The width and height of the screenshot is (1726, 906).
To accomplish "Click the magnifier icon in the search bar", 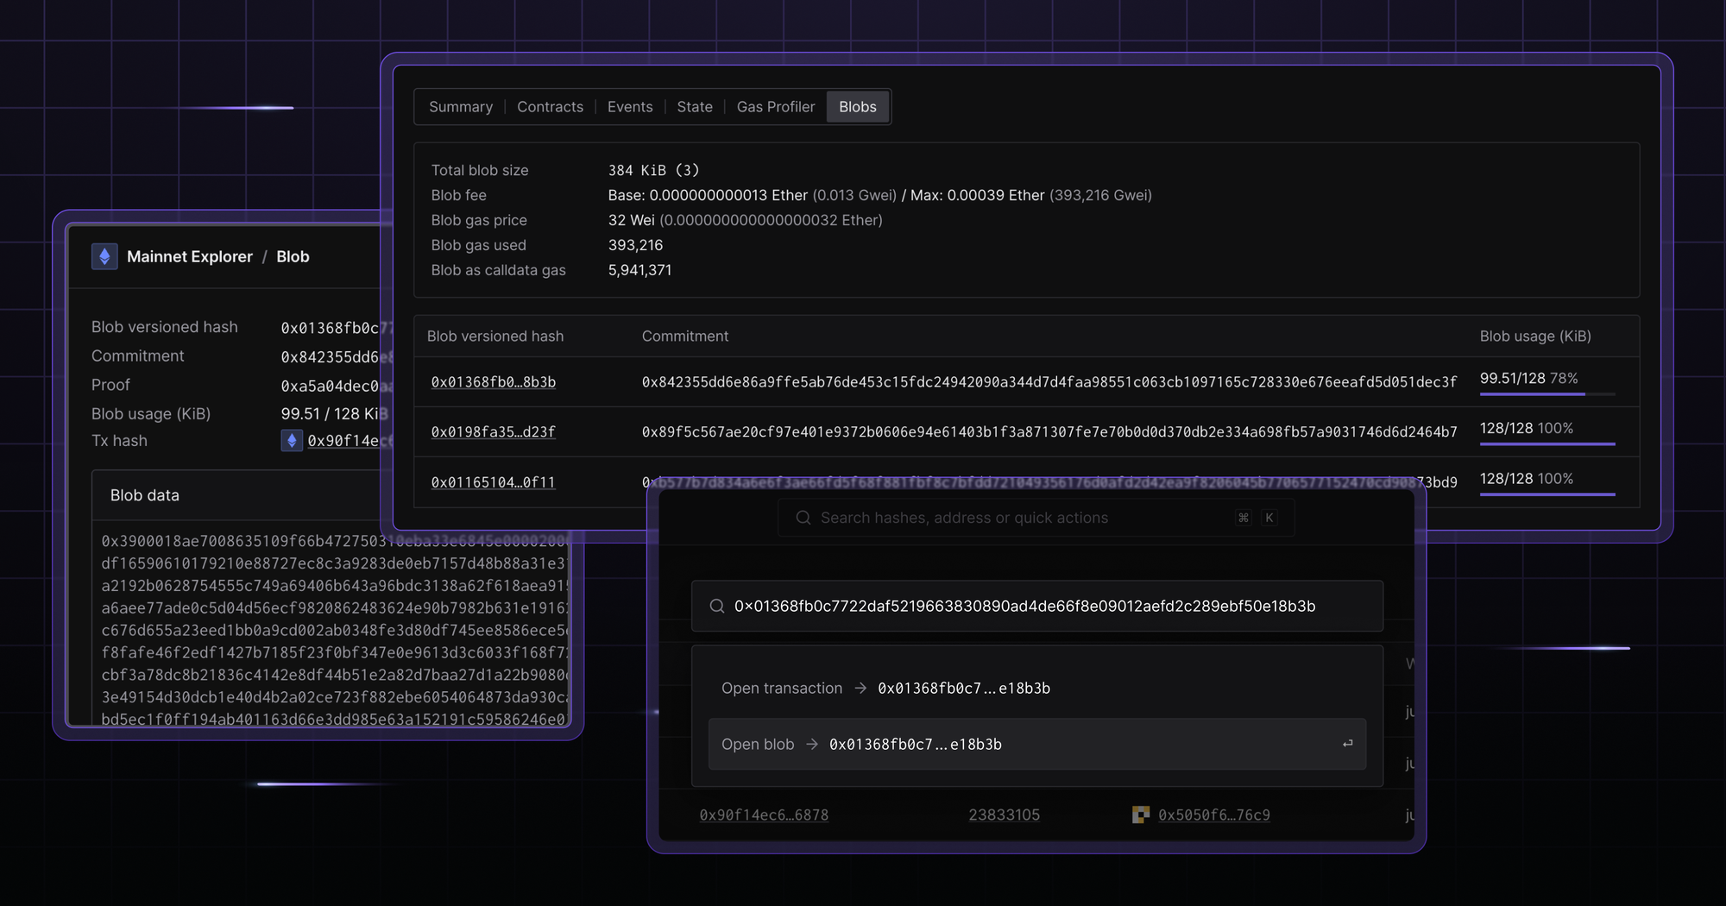I will pyautogui.click(x=803, y=518).
